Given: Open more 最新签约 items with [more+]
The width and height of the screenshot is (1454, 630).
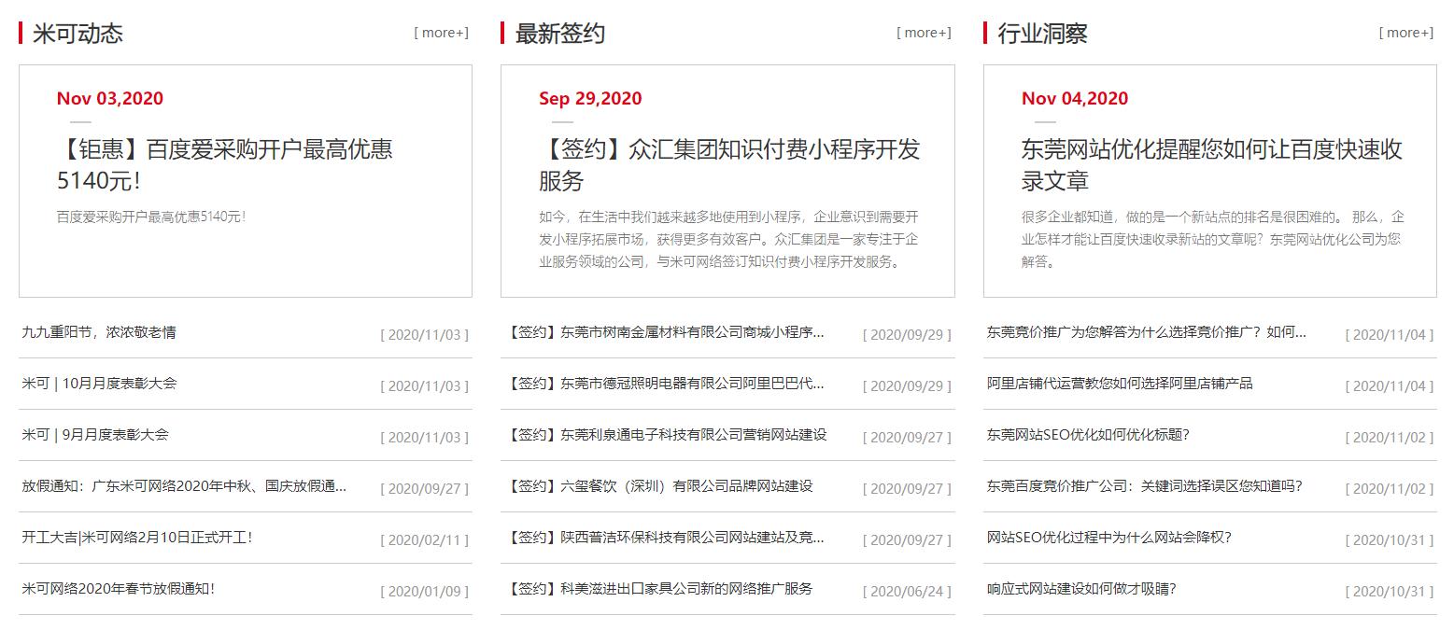Looking at the screenshot, I should [925, 32].
